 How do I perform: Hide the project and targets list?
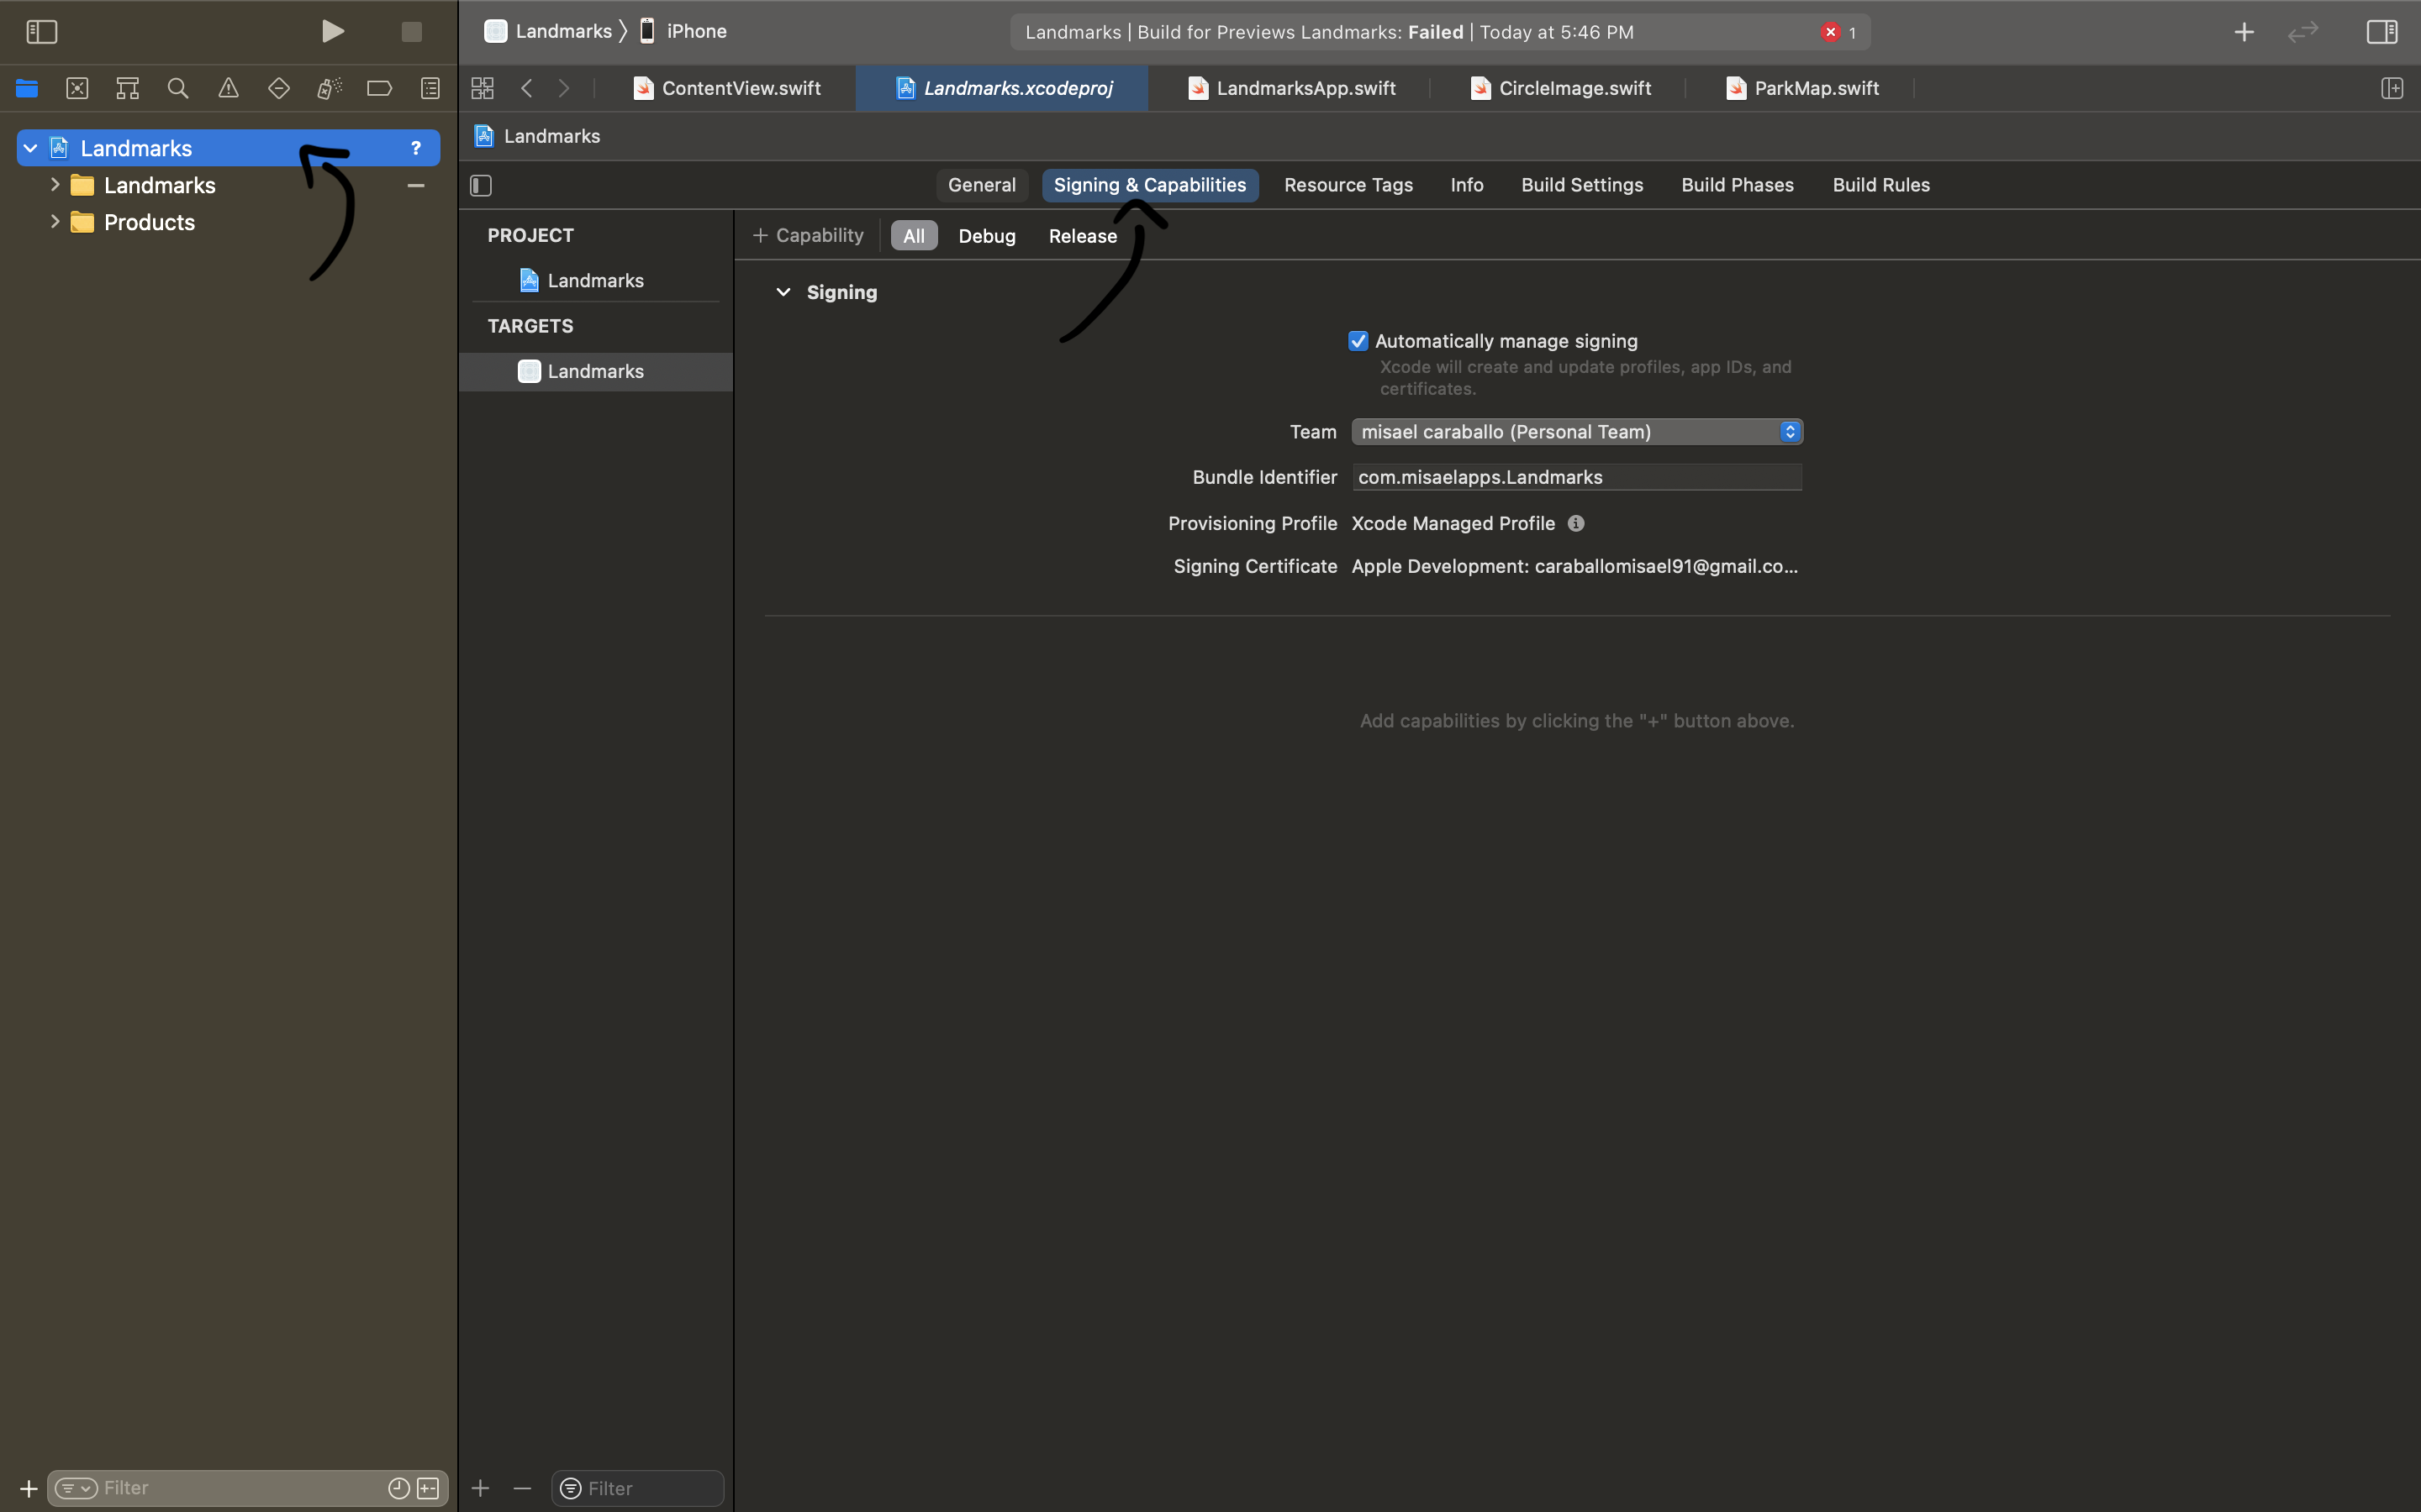click(481, 185)
